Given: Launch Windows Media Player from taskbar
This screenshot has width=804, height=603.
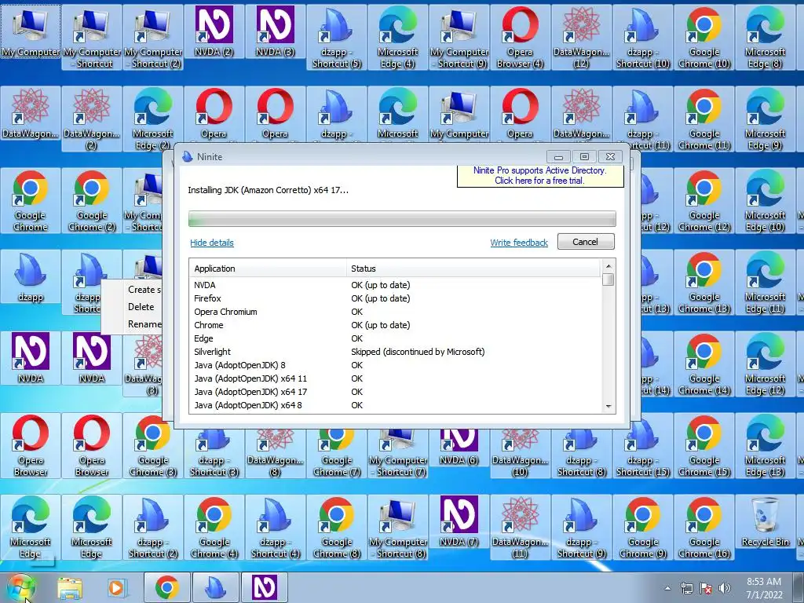Looking at the screenshot, I should point(116,587).
